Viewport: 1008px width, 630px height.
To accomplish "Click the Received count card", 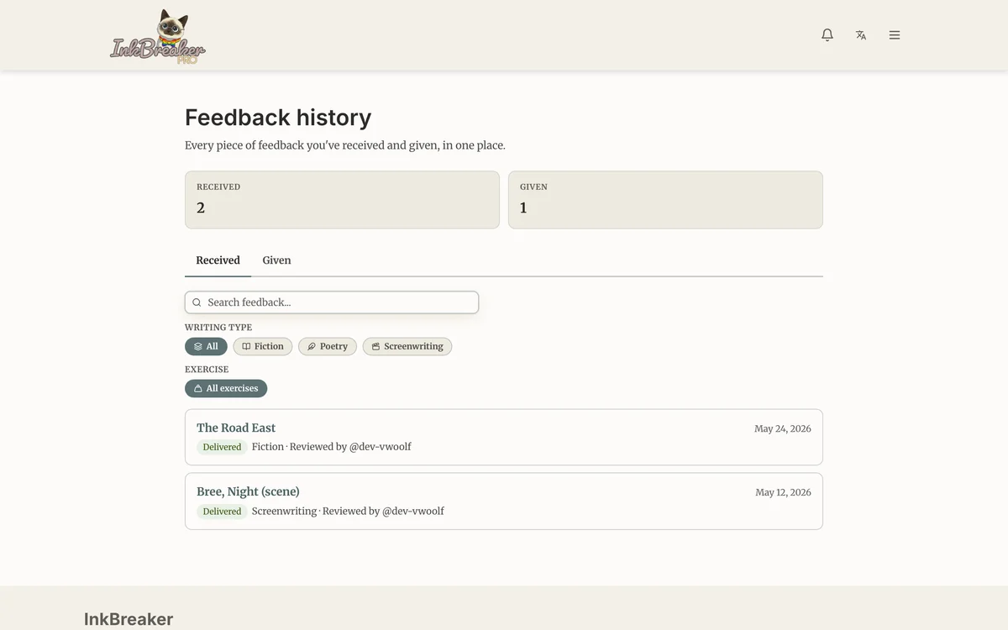I will (x=342, y=200).
